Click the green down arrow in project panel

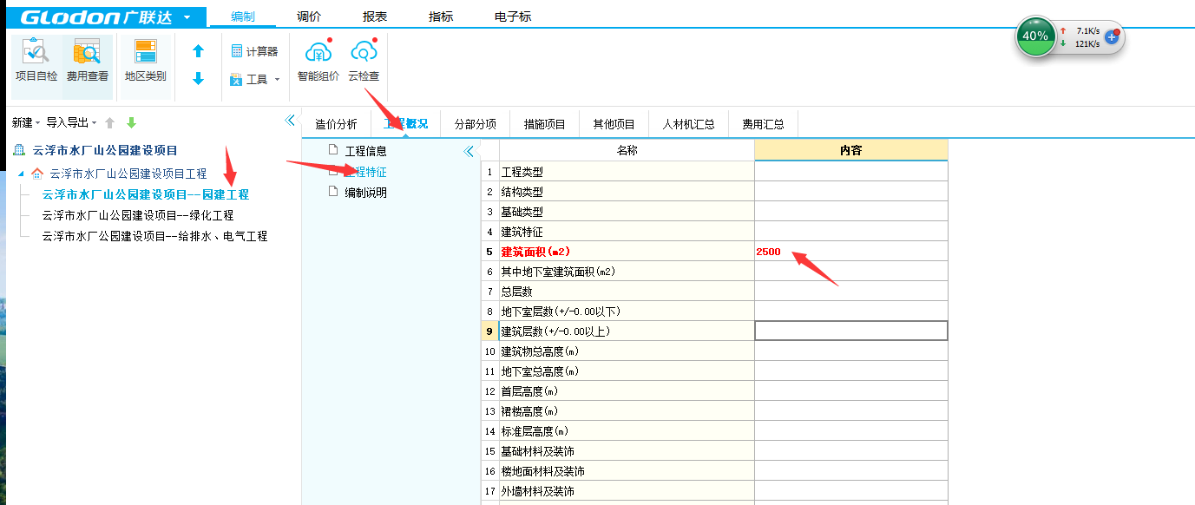point(132,122)
